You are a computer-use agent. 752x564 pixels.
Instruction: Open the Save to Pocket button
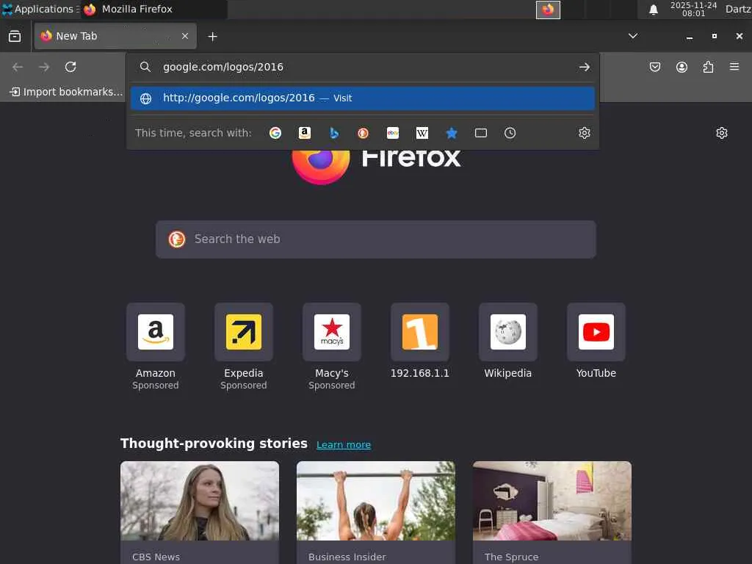click(654, 67)
